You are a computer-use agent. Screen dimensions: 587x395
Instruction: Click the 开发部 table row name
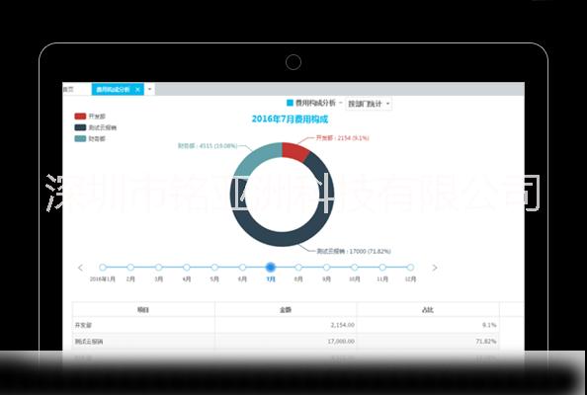(x=83, y=325)
